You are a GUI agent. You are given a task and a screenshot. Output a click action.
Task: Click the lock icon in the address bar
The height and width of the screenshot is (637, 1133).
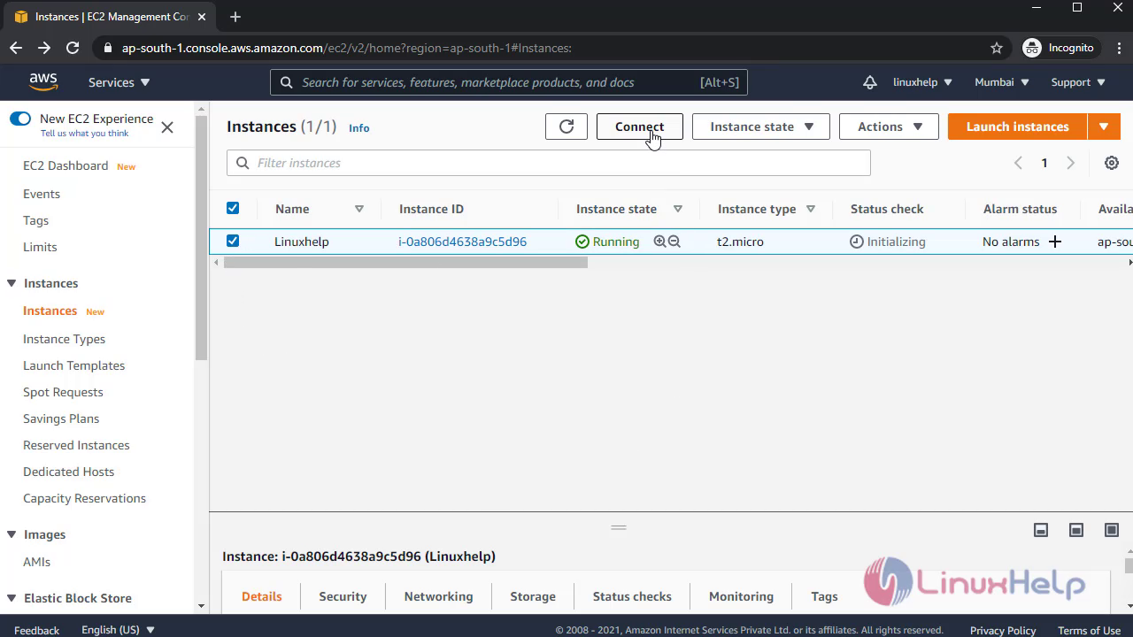108,48
